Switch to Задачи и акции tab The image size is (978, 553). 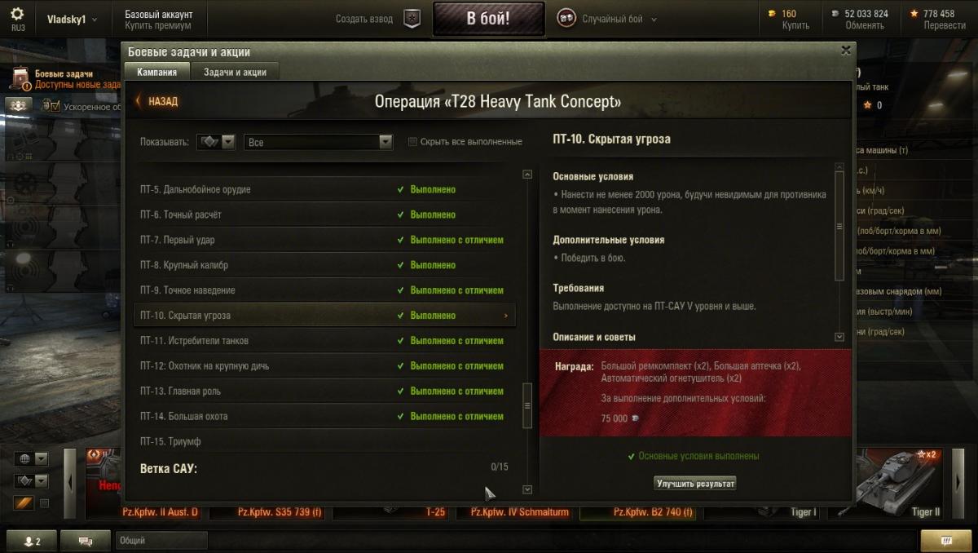click(x=235, y=72)
